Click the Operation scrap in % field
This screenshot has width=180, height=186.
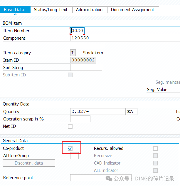(x=80, y=119)
